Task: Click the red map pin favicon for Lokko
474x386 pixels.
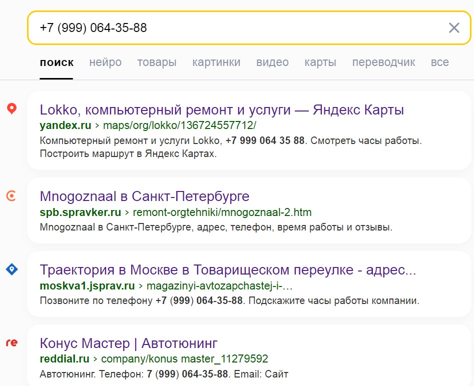Action: pyautogui.click(x=12, y=108)
